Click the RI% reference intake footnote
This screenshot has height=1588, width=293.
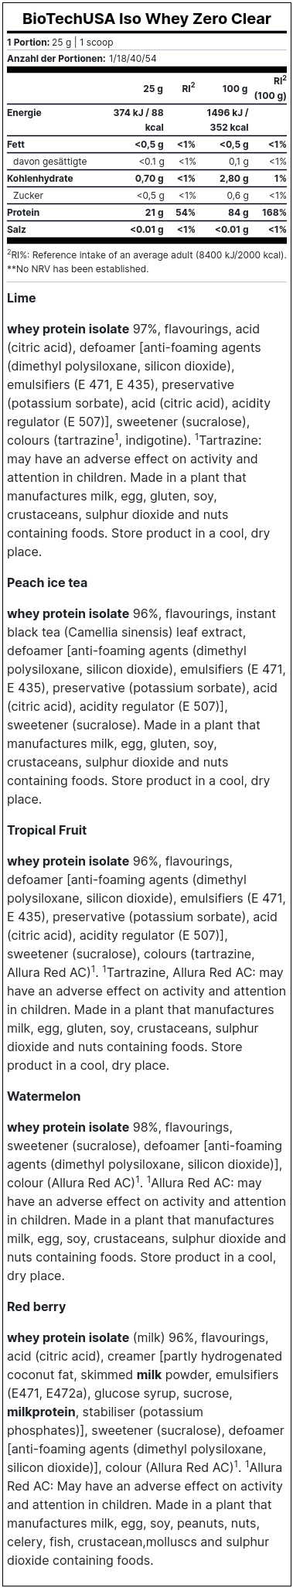point(146,254)
